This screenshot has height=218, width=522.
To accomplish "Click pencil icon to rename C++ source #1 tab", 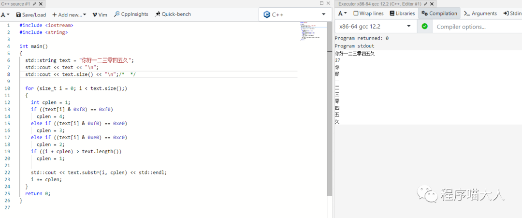I will [x=34, y=3].
